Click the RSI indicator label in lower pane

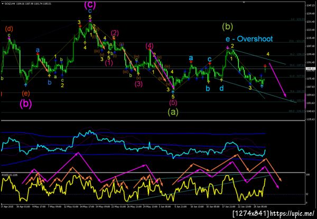pyautogui.click(x=10, y=175)
